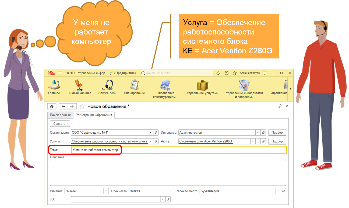Open Управление инцидентами и запросами section
This screenshot has width=349, height=208.
244,89
